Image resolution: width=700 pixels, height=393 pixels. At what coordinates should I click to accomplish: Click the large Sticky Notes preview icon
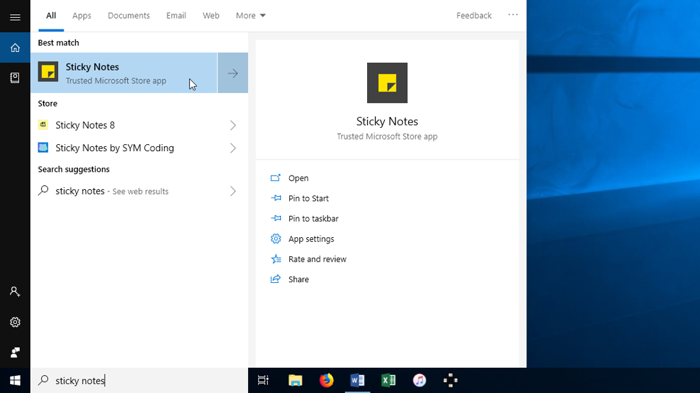[387, 83]
